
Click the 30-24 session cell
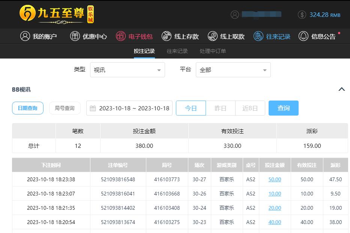tap(199, 208)
